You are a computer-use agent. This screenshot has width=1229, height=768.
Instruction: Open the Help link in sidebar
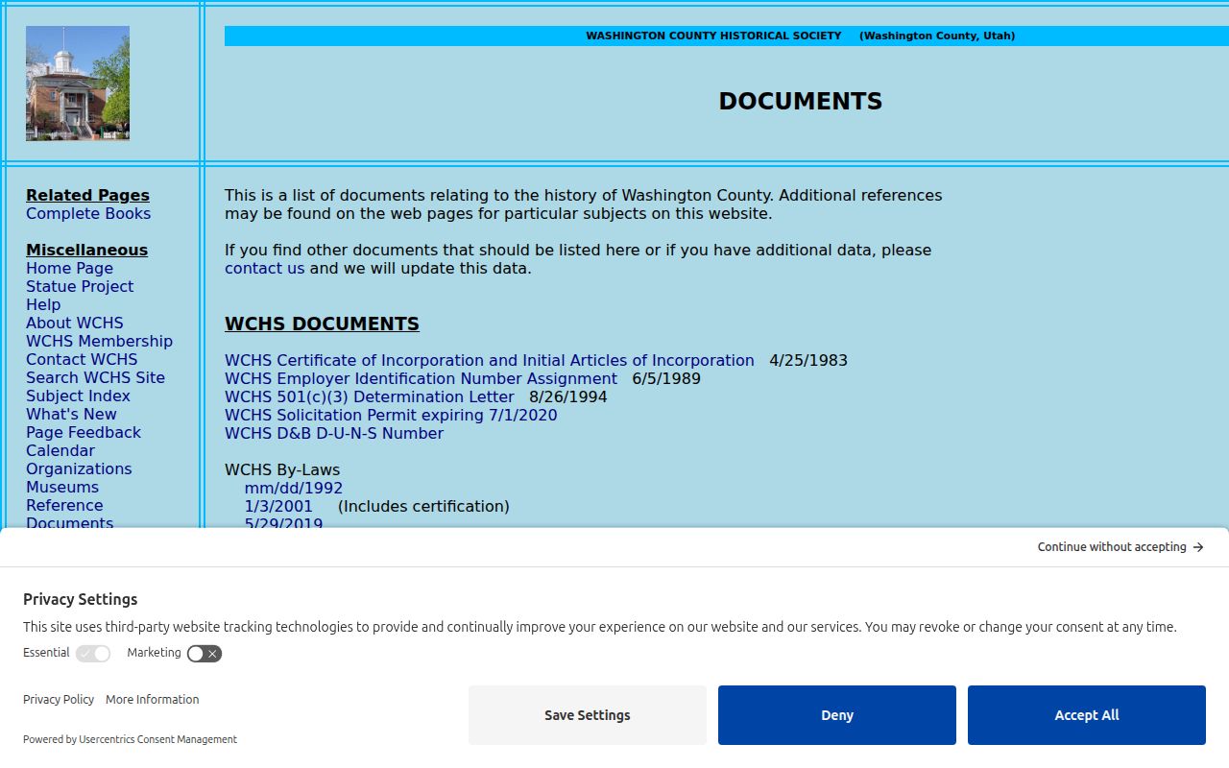[x=43, y=305]
